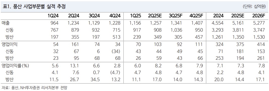Image resolution: width=269 pixels, height=91 pixels.
Task: Select the 2026F column header
Action: click(258, 16)
